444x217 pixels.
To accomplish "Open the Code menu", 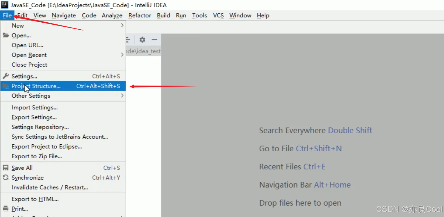I will 89,15.
